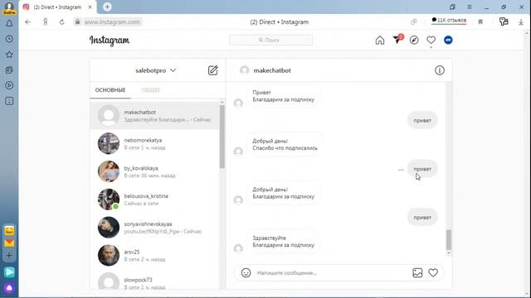Open the browser hamburger menu
The image size is (531, 298).
coord(470,7)
